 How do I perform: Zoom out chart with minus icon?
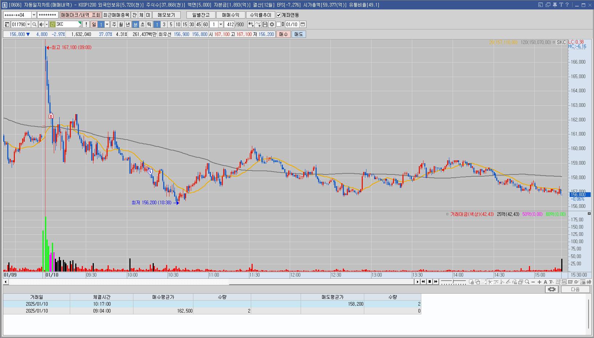[533, 282]
